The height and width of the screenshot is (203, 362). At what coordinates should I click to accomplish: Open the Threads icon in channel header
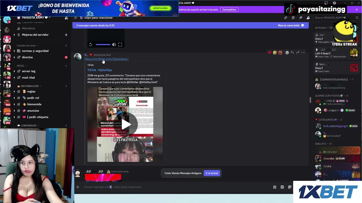coord(286,17)
